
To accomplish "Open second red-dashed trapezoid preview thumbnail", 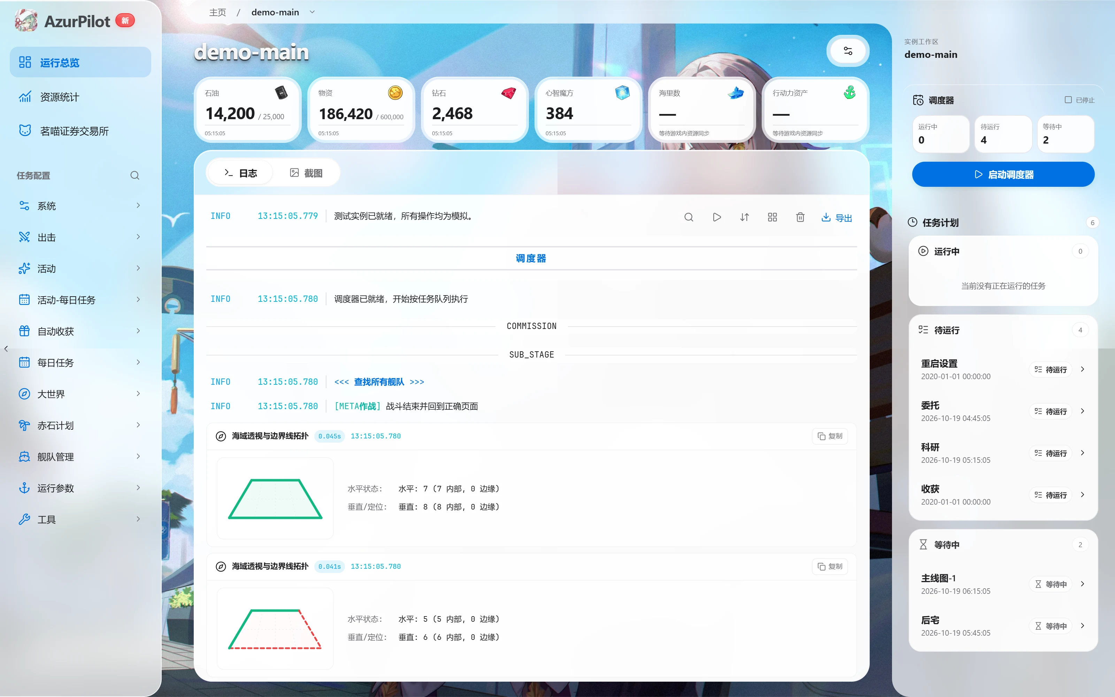I will tap(275, 629).
